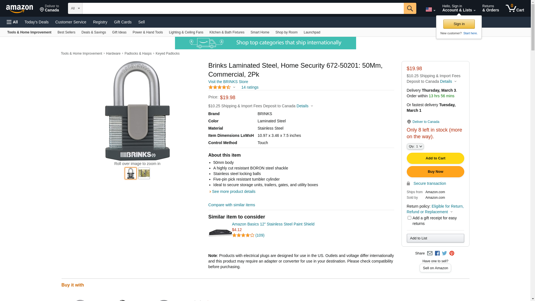Share product via email icon
Screen dimensions: 535x301
pos(430,253)
